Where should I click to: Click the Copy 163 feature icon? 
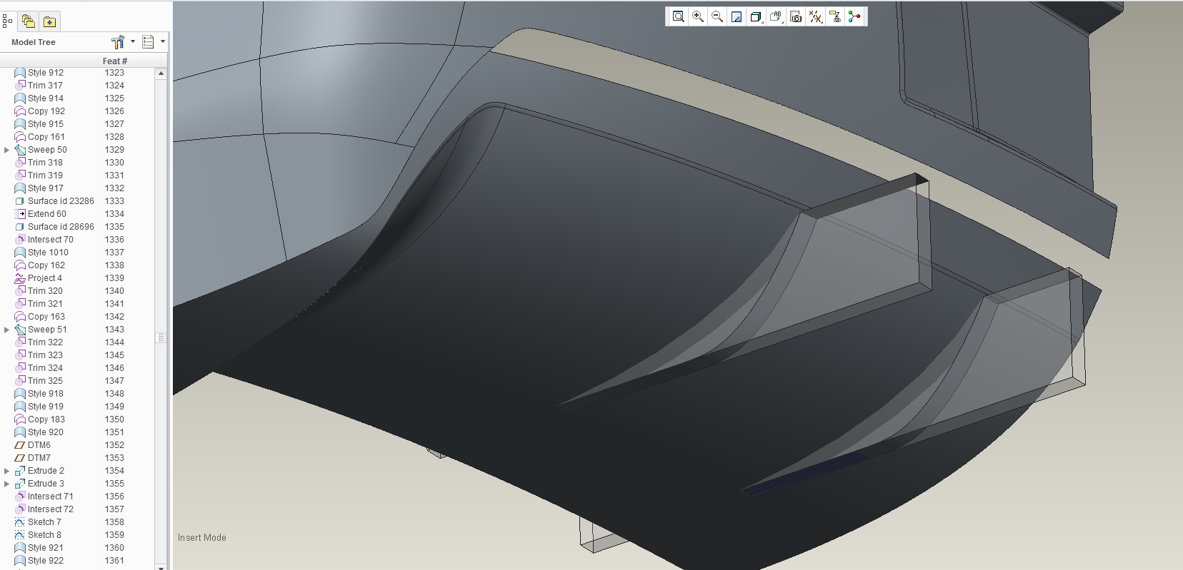tap(20, 317)
